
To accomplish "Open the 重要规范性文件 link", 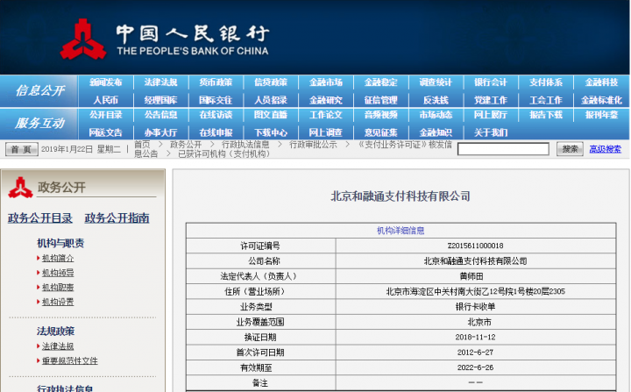I will point(70,361).
